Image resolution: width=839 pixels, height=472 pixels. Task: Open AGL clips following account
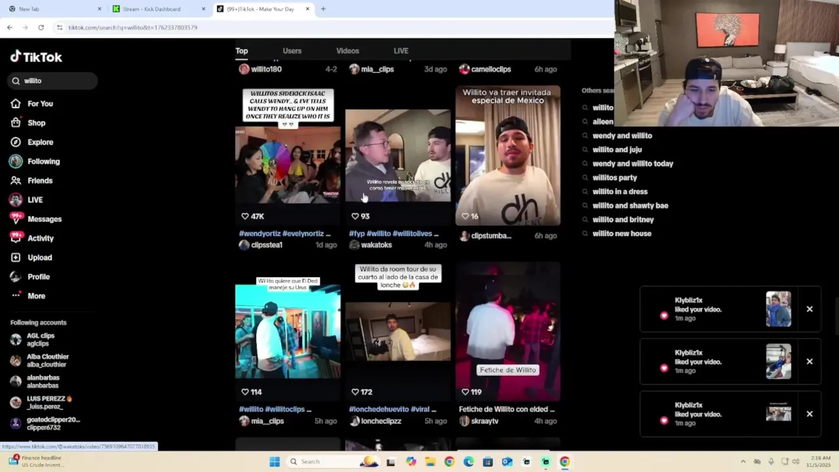[x=41, y=340]
